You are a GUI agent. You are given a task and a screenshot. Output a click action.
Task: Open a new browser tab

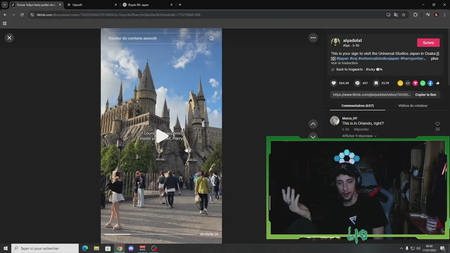180,5
